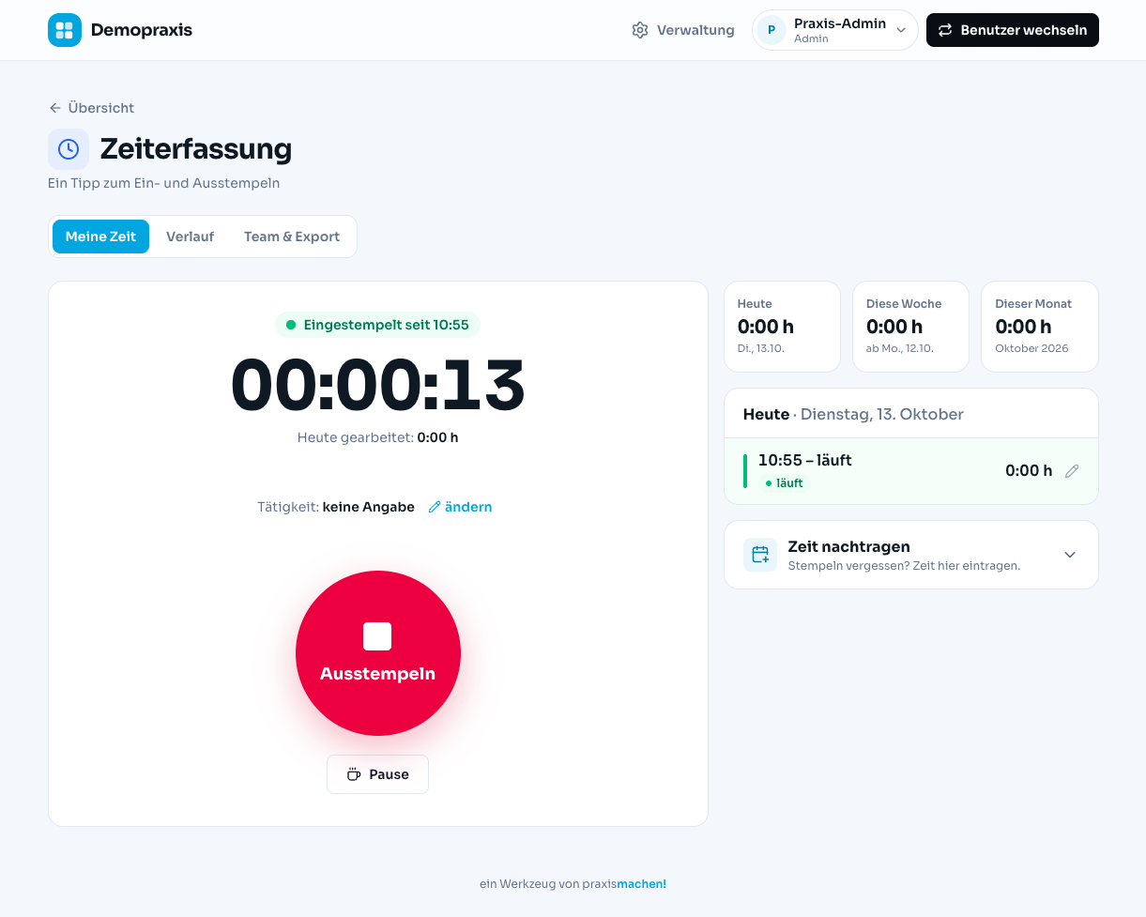Viewport: 1146px width, 917px height.
Task: Click the Stempeln vergessen? hint text
Action: click(x=904, y=566)
